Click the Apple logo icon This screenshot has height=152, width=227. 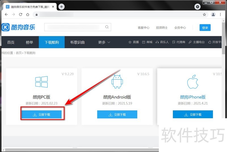pos(193,82)
